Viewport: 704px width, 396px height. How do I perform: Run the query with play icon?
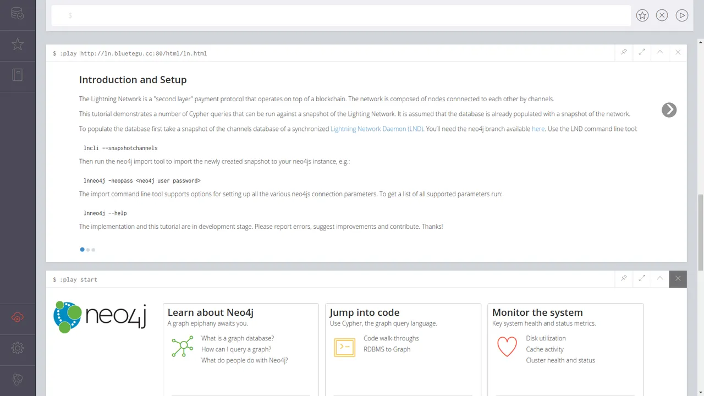[x=682, y=15]
